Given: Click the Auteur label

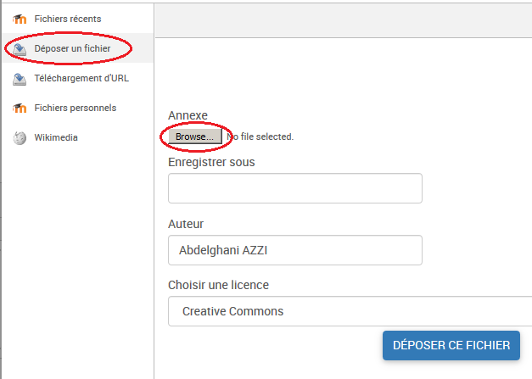Looking at the screenshot, I should [x=186, y=224].
